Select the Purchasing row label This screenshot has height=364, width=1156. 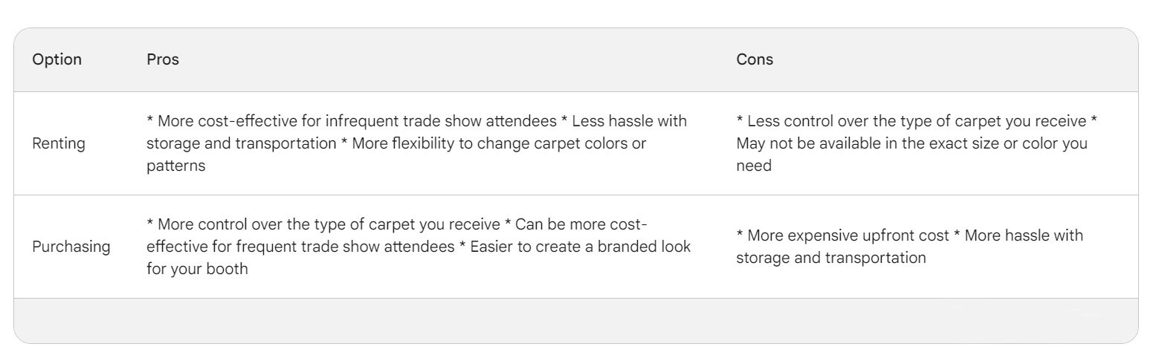point(71,247)
